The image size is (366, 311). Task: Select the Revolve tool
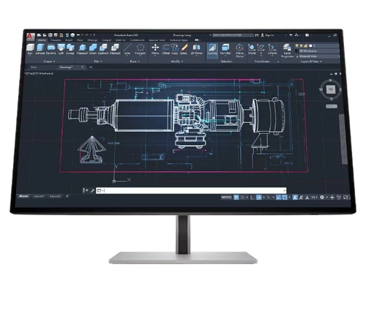point(51,49)
